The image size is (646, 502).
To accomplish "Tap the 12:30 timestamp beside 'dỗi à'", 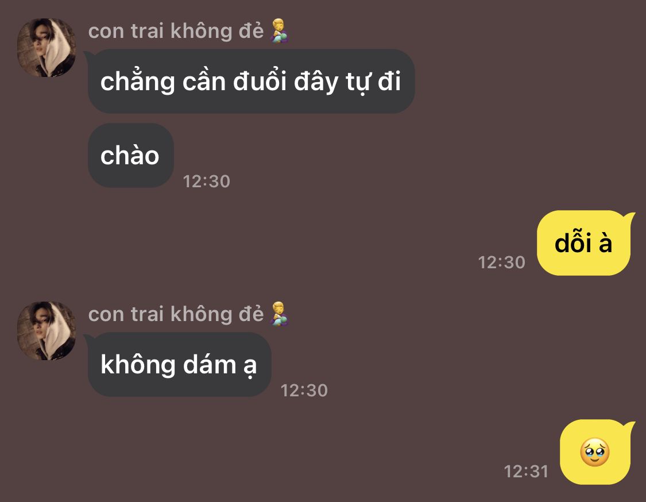I will [501, 262].
